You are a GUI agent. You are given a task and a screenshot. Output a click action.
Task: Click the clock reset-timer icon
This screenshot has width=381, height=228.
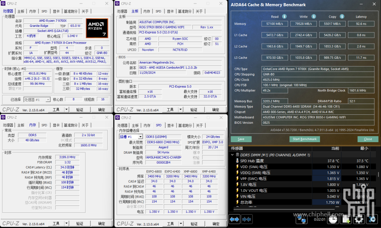tap(333, 219)
